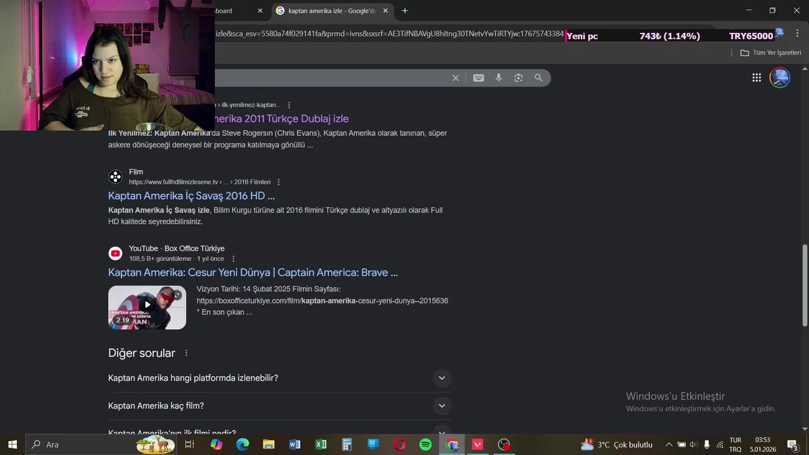Open 'Kaptan Amerika: Cesur Yeni Dünya' video link
The image size is (809, 455).
tap(253, 272)
